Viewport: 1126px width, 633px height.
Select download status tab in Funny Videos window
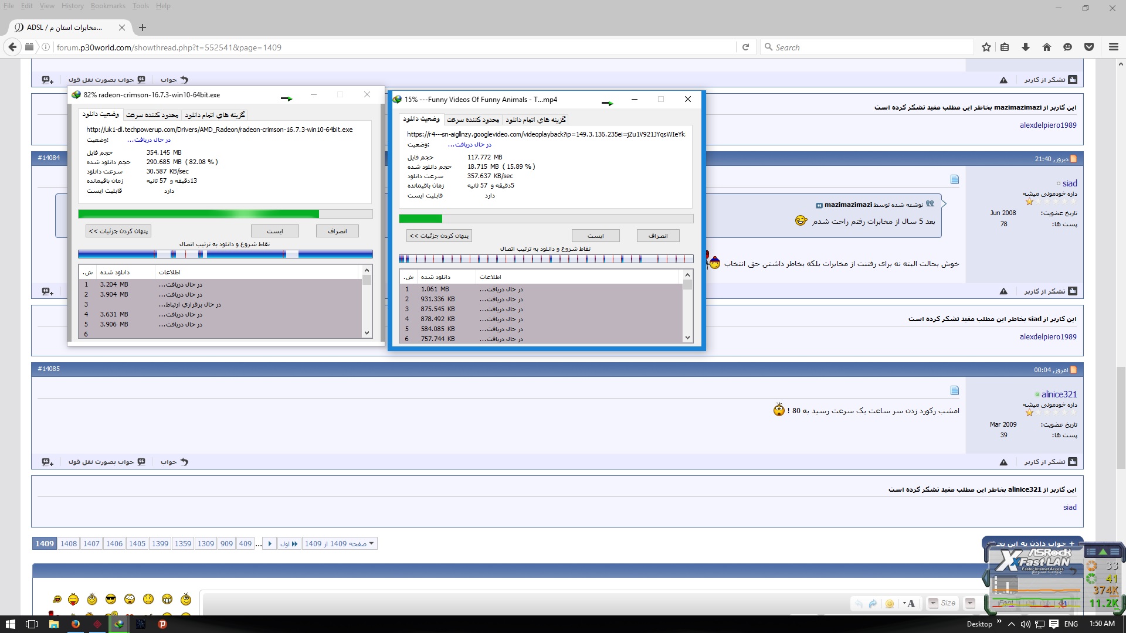coord(421,119)
